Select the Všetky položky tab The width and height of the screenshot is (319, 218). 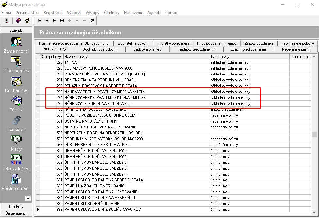[x=55, y=49]
